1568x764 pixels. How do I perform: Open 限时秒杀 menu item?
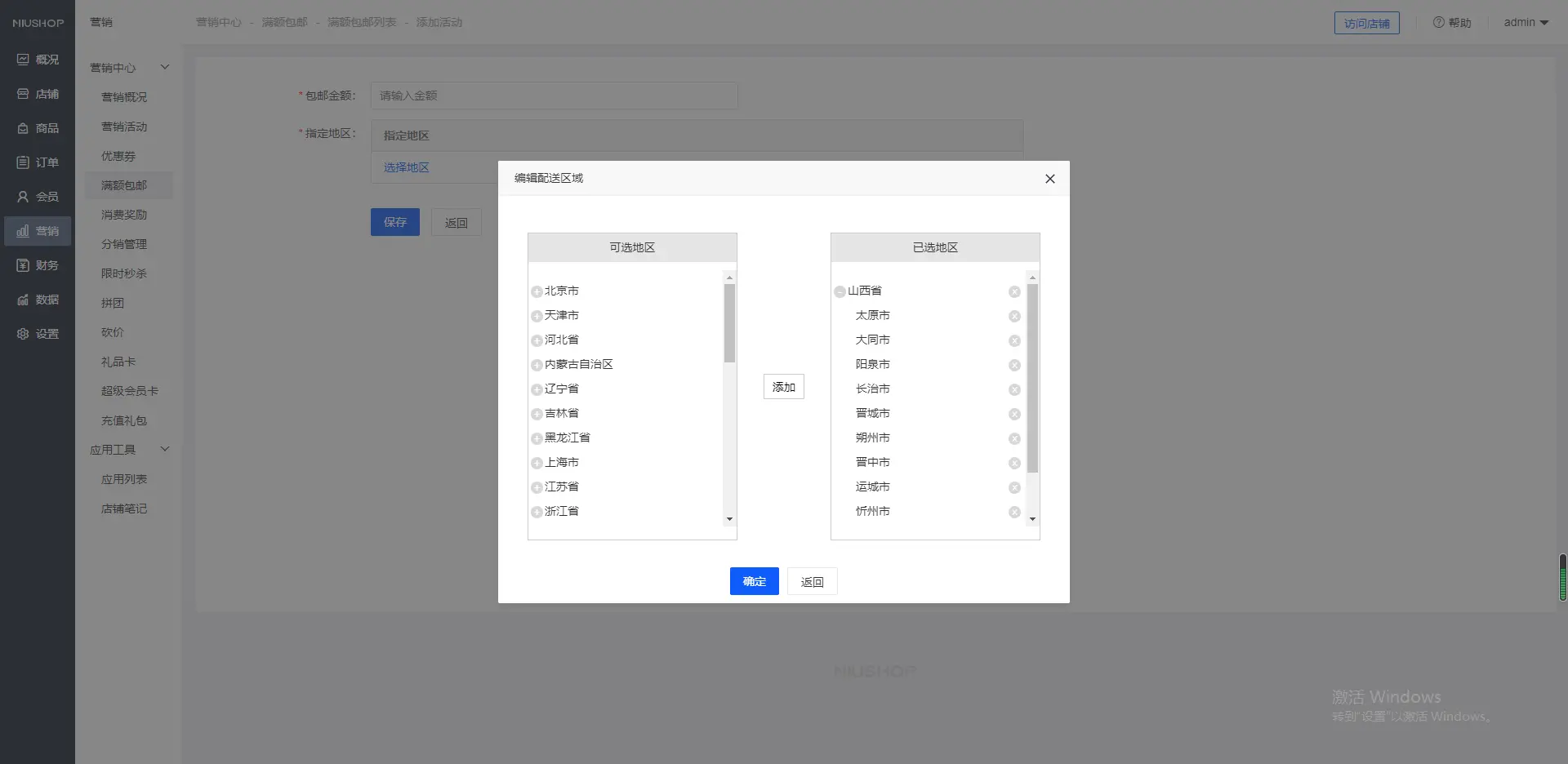(x=124, y=273)
